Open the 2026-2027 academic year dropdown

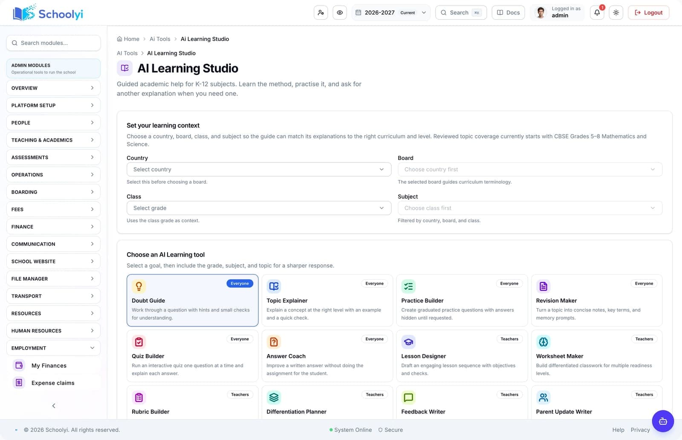391,13
